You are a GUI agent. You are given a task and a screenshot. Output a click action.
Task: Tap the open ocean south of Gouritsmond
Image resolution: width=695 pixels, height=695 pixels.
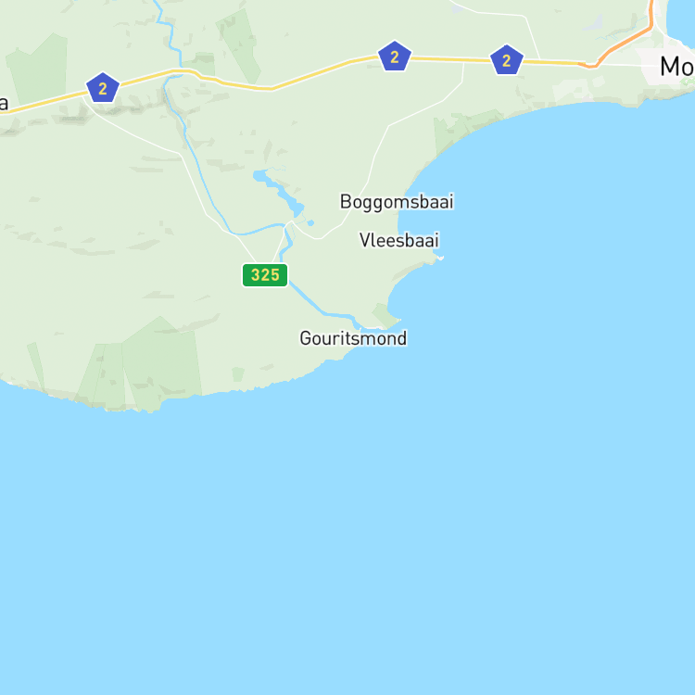pyautogui.click(x=355, y=510)
